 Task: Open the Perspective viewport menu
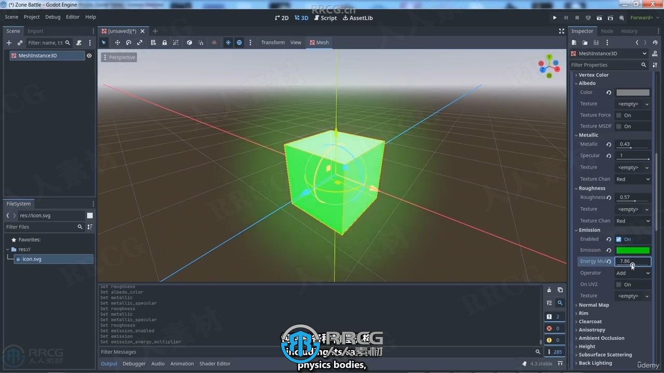pos(119,58)
